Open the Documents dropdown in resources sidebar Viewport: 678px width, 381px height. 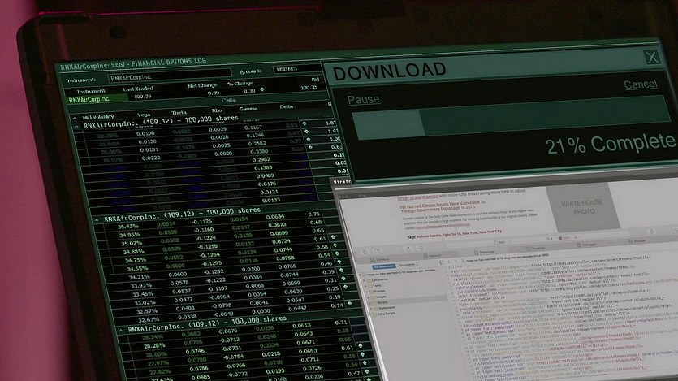(408, 265)
